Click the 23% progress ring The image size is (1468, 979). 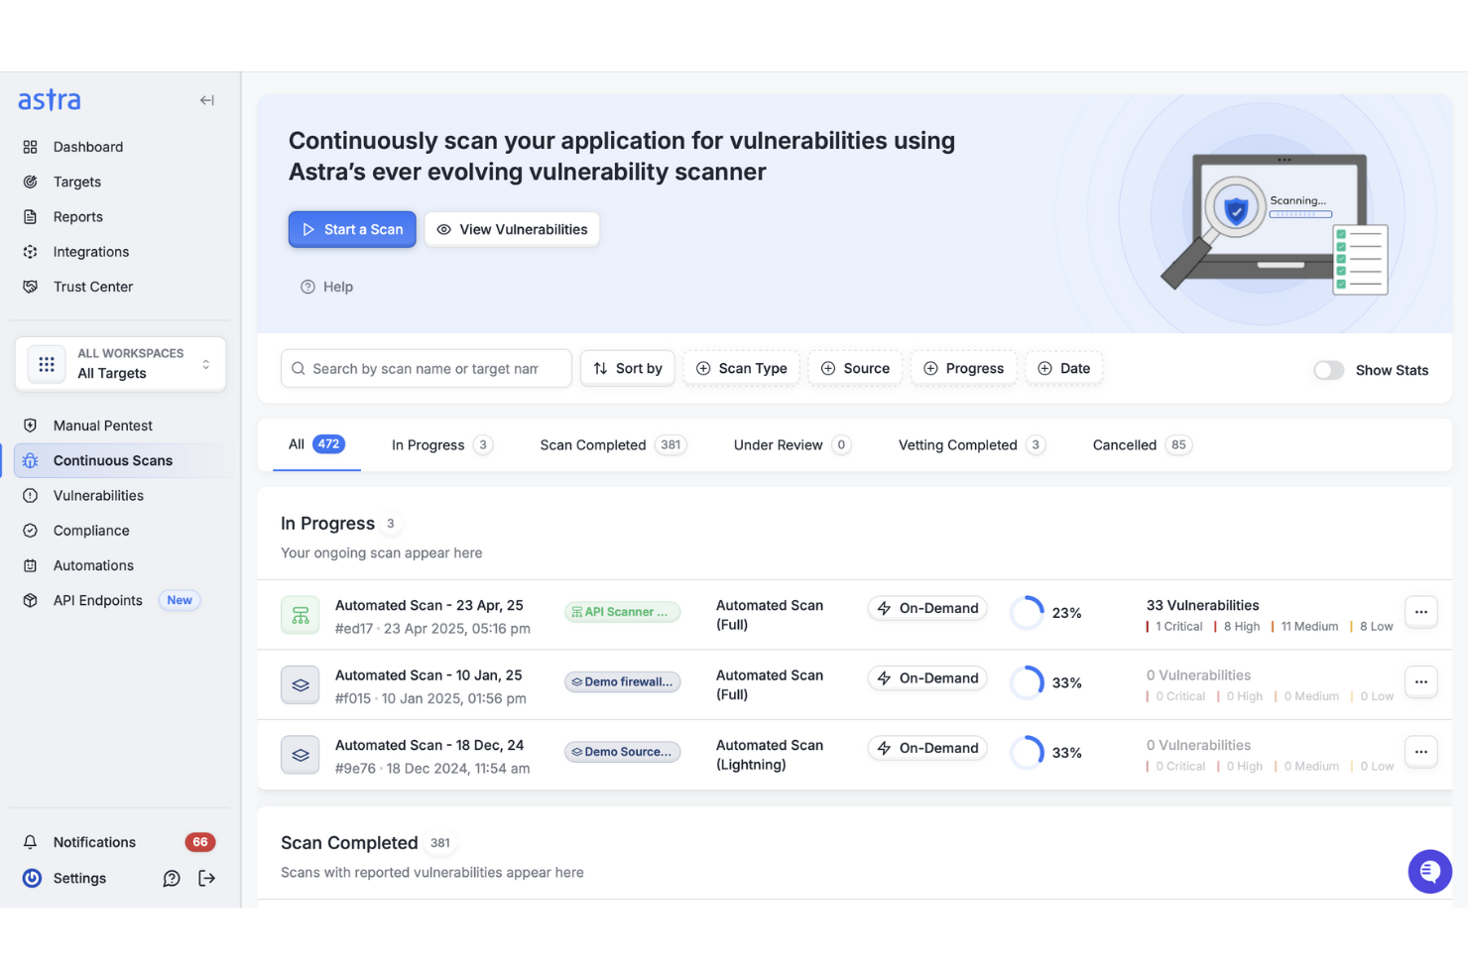(1028, 613)
